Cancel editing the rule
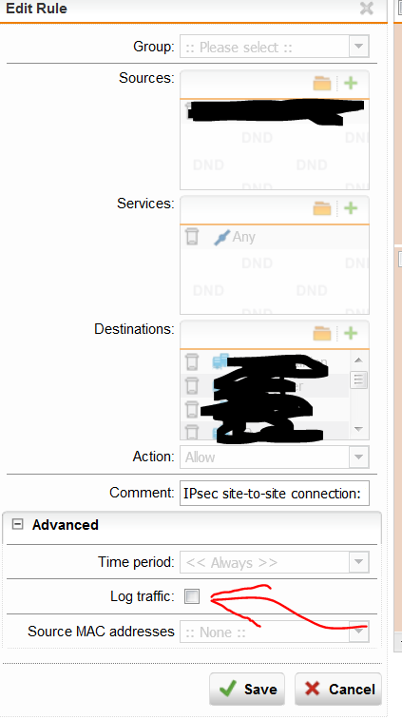This screenshot has height=720, width=402. (x=338, y=690)
